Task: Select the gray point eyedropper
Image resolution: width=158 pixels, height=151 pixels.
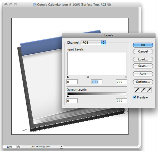Action: click(x=143, y=90)
